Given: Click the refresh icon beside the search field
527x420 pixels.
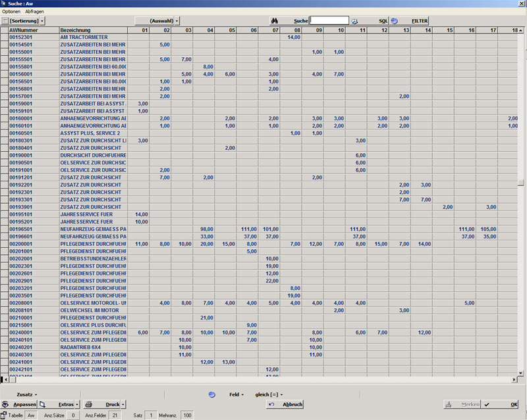Looking at the screenshot, I should coord(354,21).
